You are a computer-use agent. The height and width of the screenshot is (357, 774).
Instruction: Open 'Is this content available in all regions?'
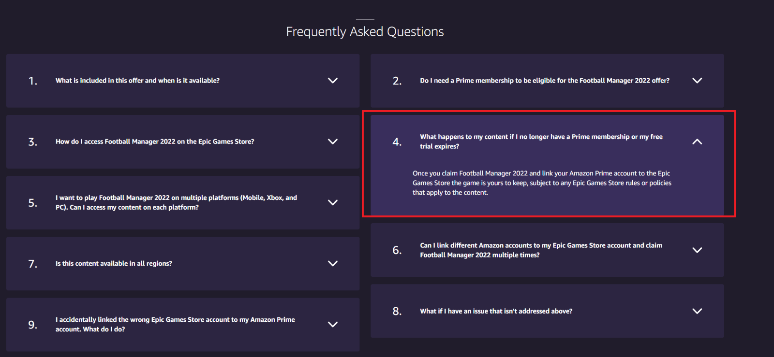[x=114, y=263]
